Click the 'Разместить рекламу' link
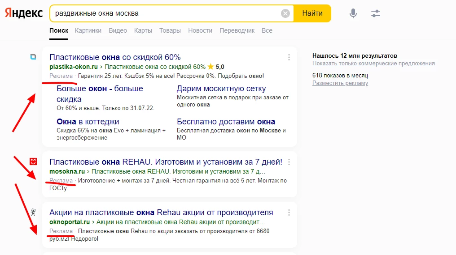The image size is (456, 255). 340,83
